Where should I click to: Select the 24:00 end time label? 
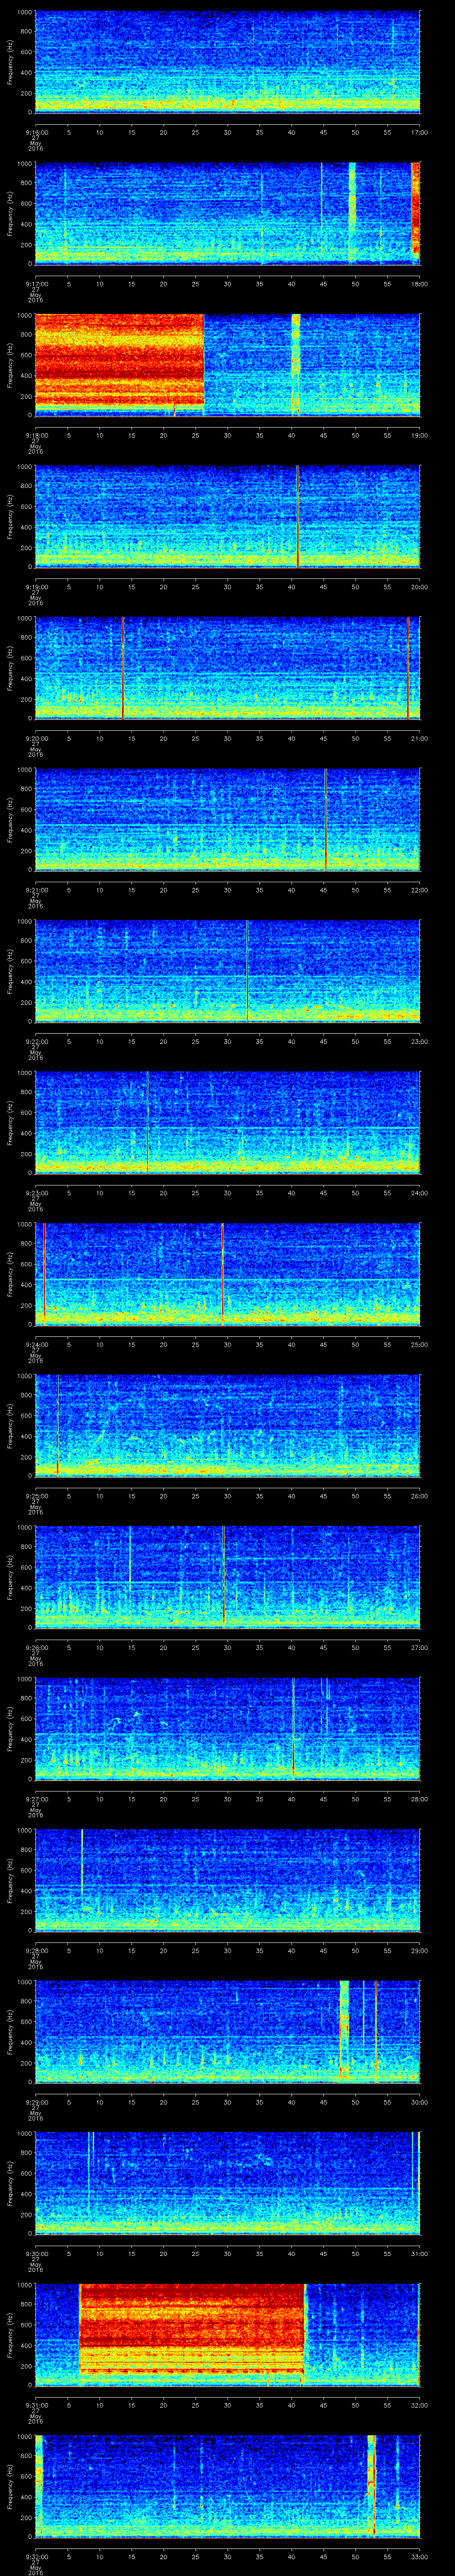[x=420, y=1192]
